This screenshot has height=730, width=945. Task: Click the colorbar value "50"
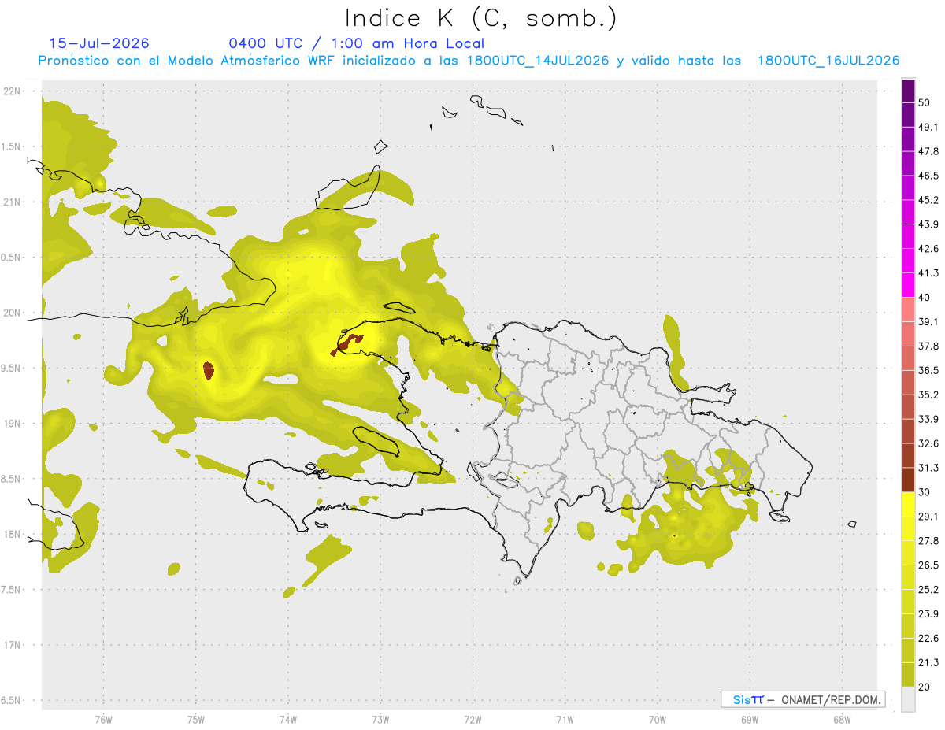[x=925, y=102]
